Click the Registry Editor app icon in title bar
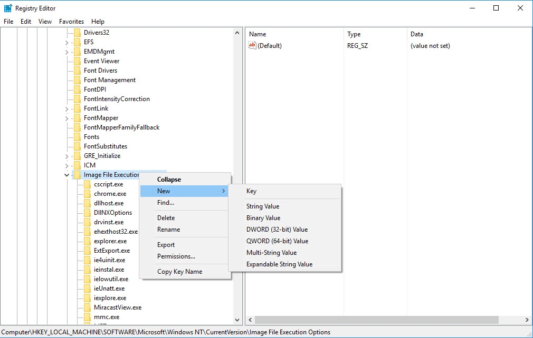 tap(8, 8)
